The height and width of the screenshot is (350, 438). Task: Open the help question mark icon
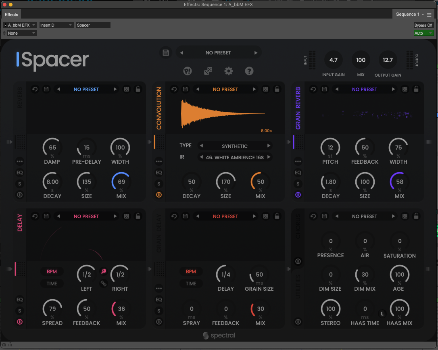click(x=249, y=71)
